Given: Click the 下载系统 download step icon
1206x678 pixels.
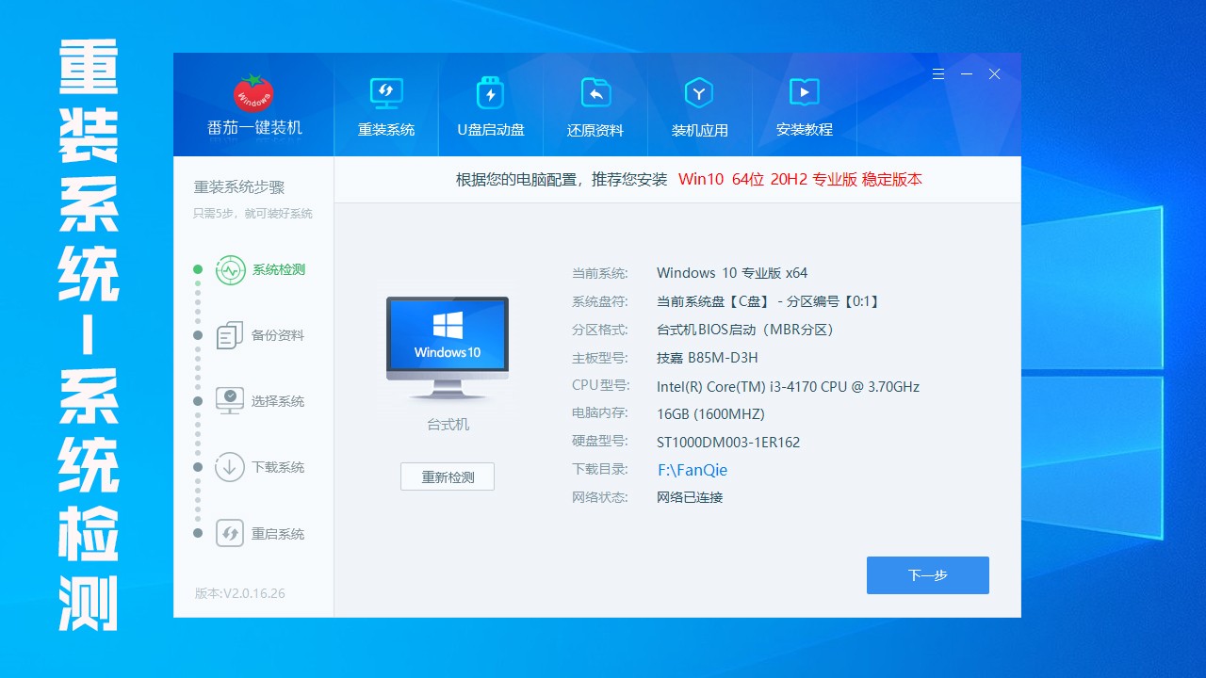Looking at the screenshot, I should [x=230, y=467].
